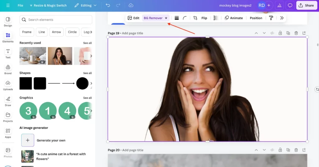Add page title for Page 19
Viewport: 319px width, 167px height.
click(x=132, y=33)
